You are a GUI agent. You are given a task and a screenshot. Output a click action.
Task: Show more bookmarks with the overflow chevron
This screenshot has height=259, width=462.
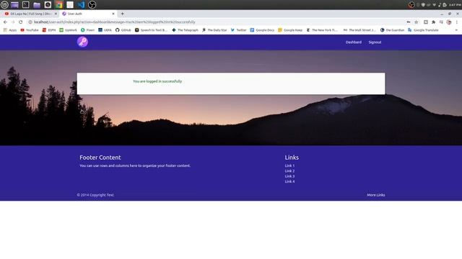click(x=456, y=30)
